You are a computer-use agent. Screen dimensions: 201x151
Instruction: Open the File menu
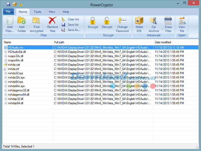(8, 12)
